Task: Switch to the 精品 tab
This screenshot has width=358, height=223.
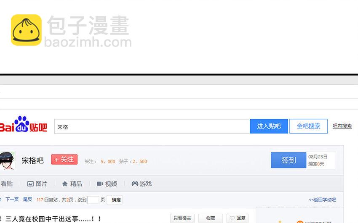Action: 76,184
